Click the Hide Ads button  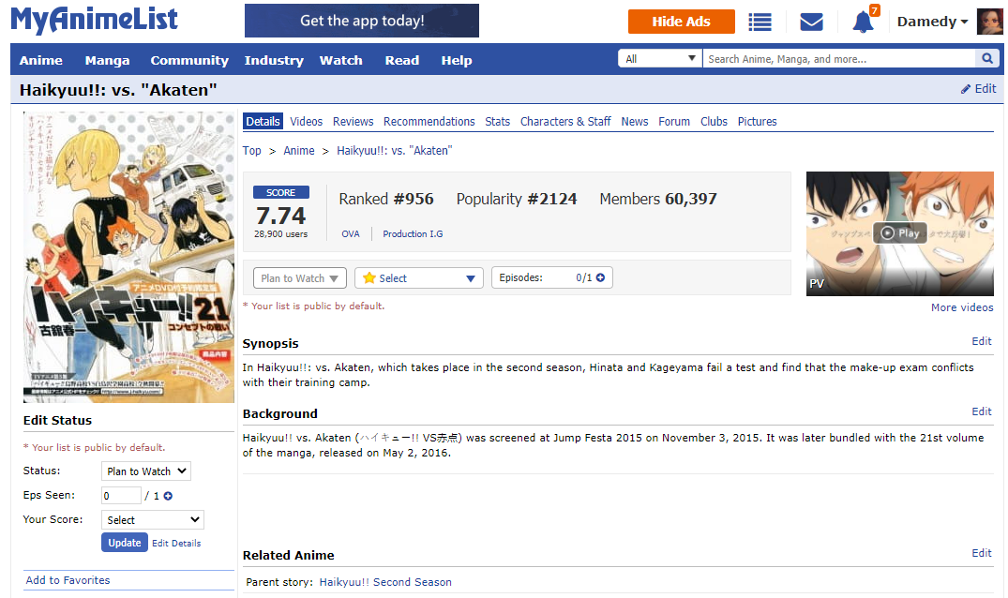[x=681, y=22]
